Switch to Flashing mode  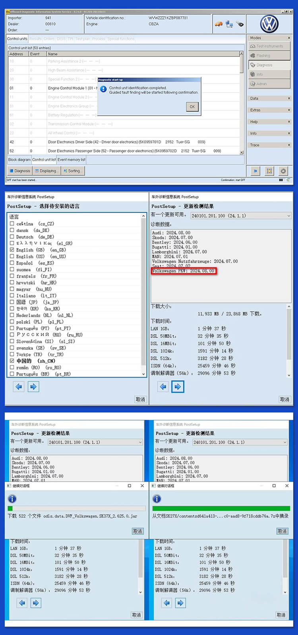coord(269,56)
